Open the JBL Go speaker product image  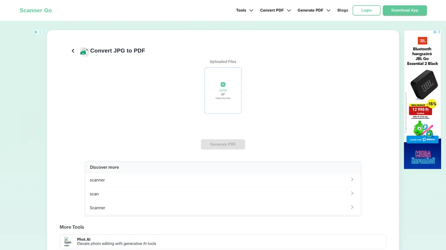point(424,84)
